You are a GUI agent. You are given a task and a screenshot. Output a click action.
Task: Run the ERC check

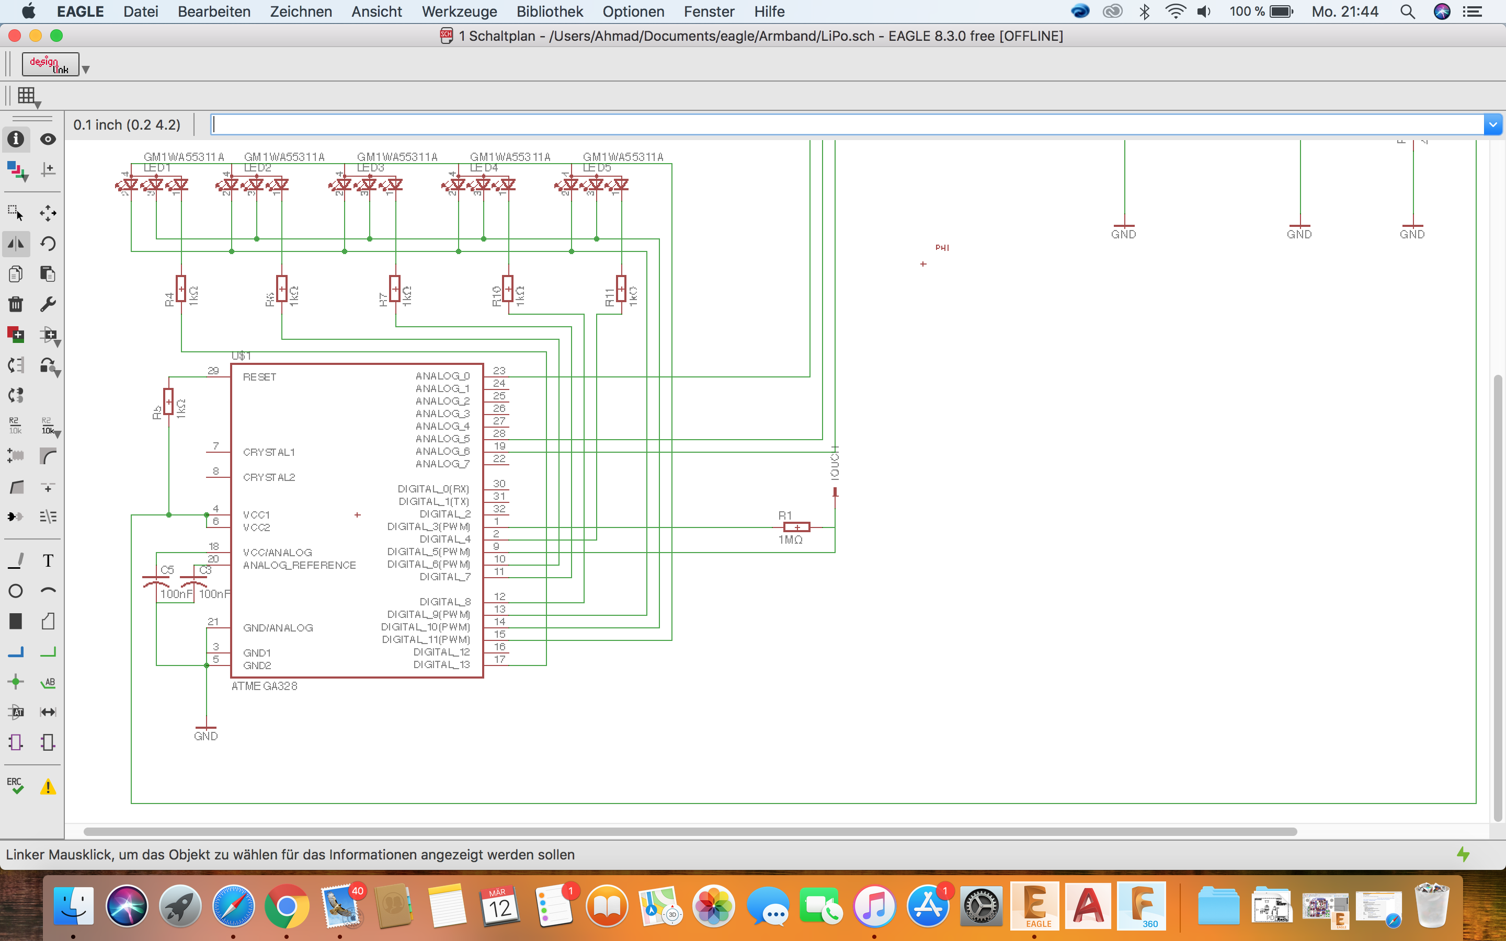click(16, 786)
